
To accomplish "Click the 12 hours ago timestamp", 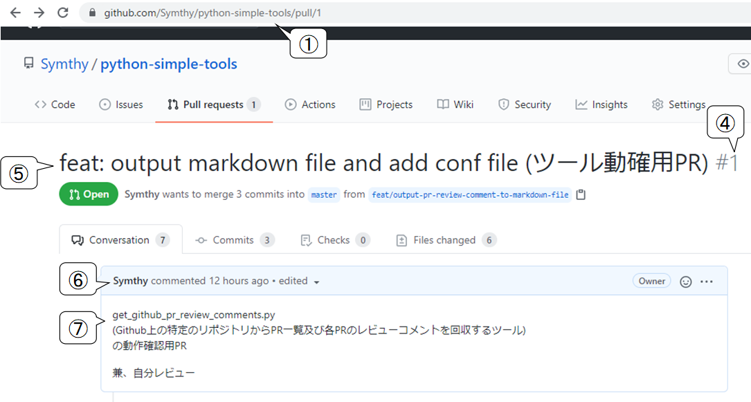I will point(239,281).
